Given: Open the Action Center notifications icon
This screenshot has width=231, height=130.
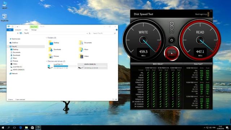Looking at the screenshot, I should [227, 127].
